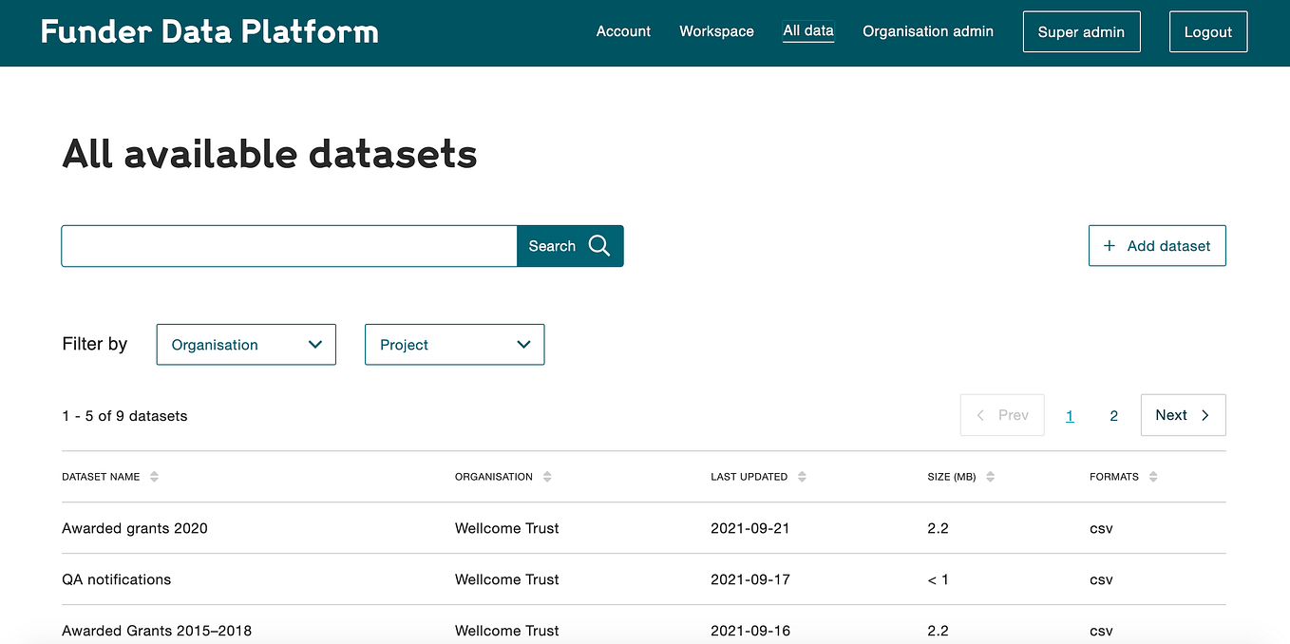Select the Awarded grants 2020 dataset row
This screenshot has height=644, width=1290.
coord(134,528)
